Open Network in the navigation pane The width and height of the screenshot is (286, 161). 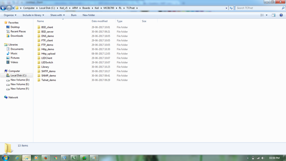(x=13, y=97)
